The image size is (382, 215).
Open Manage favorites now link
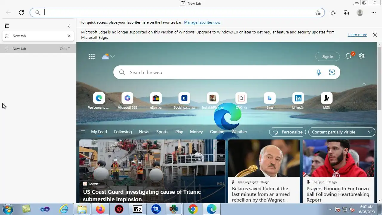tap(202, 22)
